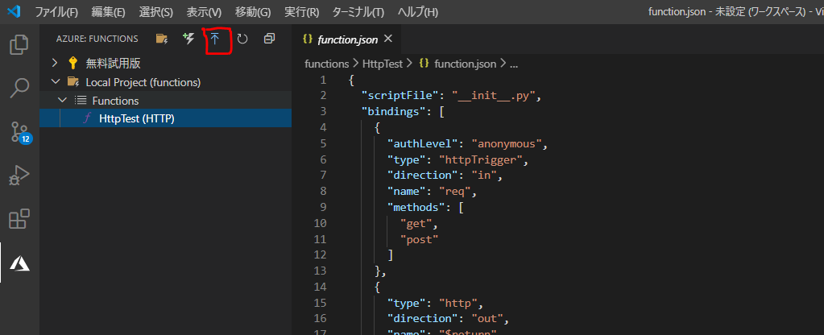
Task: Click Deploy to Function App arrow icon
Action: tap(215, 39)
